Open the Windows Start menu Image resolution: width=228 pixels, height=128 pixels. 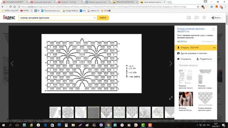coord(3,125)
